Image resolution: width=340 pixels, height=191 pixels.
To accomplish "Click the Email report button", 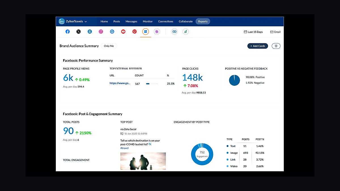I will (x=275, y=32).
